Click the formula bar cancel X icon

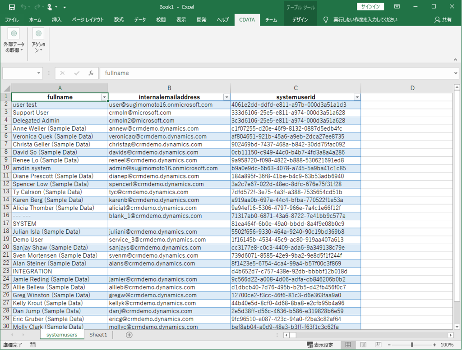pos(62,73)
